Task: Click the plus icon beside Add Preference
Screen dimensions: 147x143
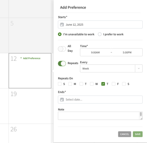Action: point(21,58)
